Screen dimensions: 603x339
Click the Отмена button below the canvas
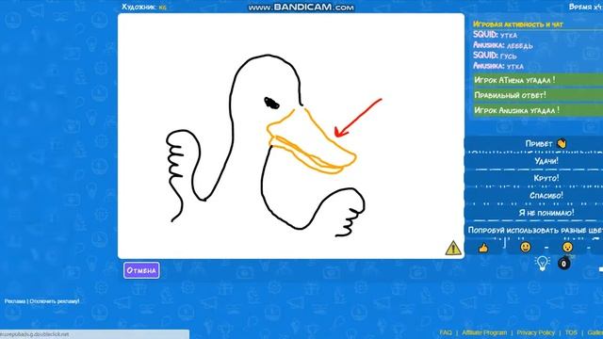141,270
